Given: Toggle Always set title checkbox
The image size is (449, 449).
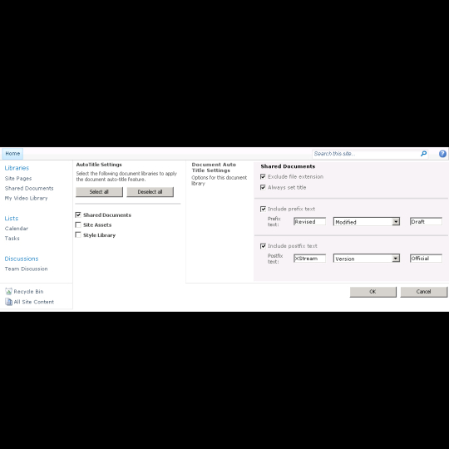Looking at the screenshot, I should [x=263, y=187].
